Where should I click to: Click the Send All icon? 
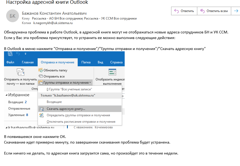coord(41,76)
